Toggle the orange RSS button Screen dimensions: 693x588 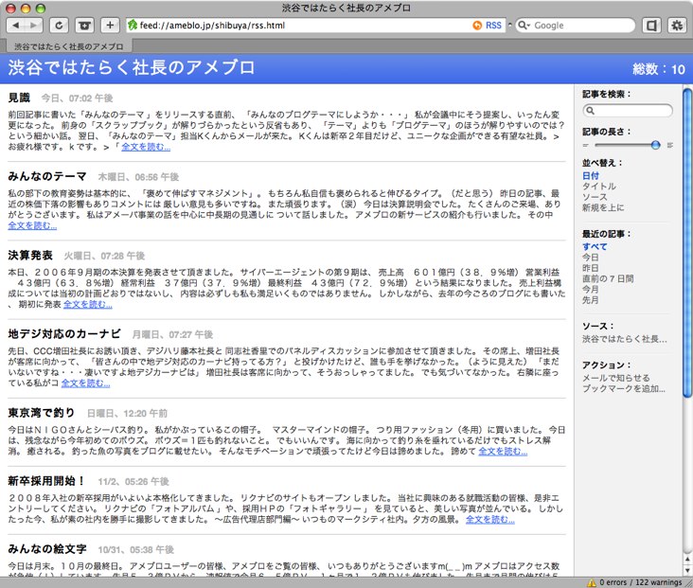(487, 26)
